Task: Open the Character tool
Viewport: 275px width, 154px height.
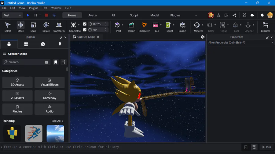Action: pos(144,27)
